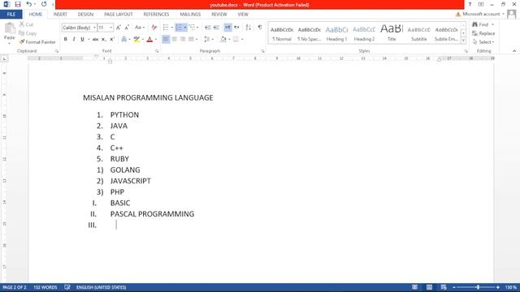Open the line spacing dropdown
Screen dimensions: 520x292
209,40
